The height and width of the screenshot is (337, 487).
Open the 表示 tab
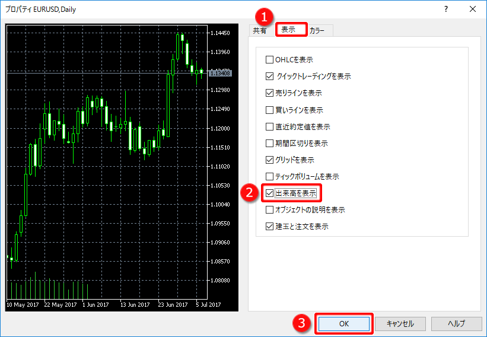(291, 30)
